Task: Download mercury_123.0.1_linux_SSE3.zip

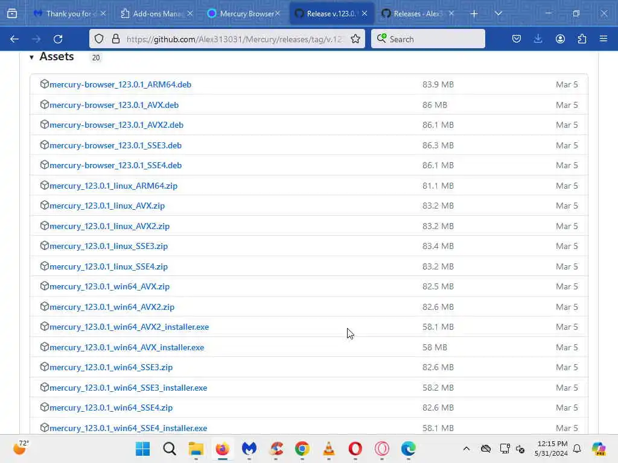Action: click(x=109, y=246)
